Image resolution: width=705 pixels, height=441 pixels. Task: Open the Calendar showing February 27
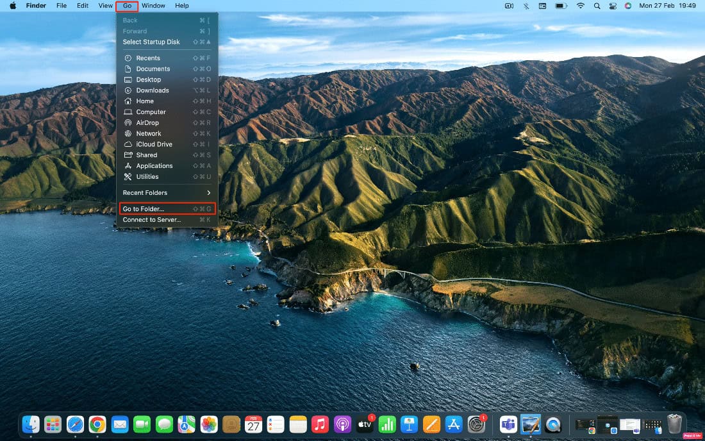[253, 424]
